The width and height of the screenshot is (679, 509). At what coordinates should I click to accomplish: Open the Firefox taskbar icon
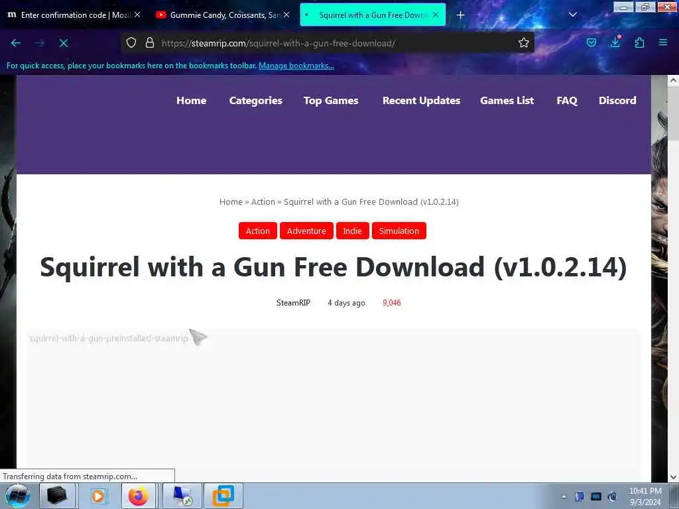point(138,496)
